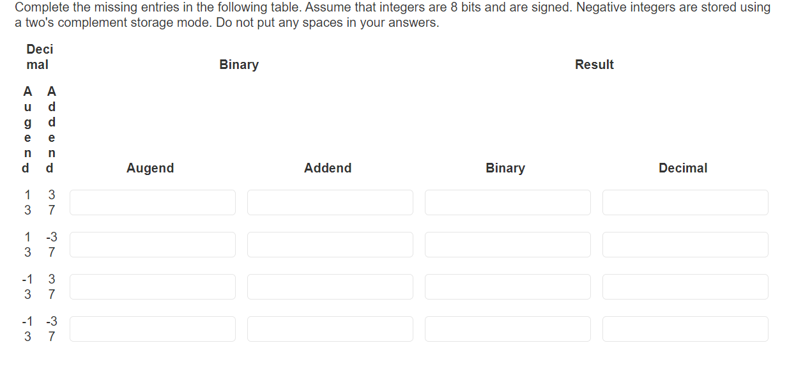Image resolution: width=796 pixels, height=373 pixels.
Task: Select the Addend column header text
Action: pyautogui.click(x=327, y=168)
